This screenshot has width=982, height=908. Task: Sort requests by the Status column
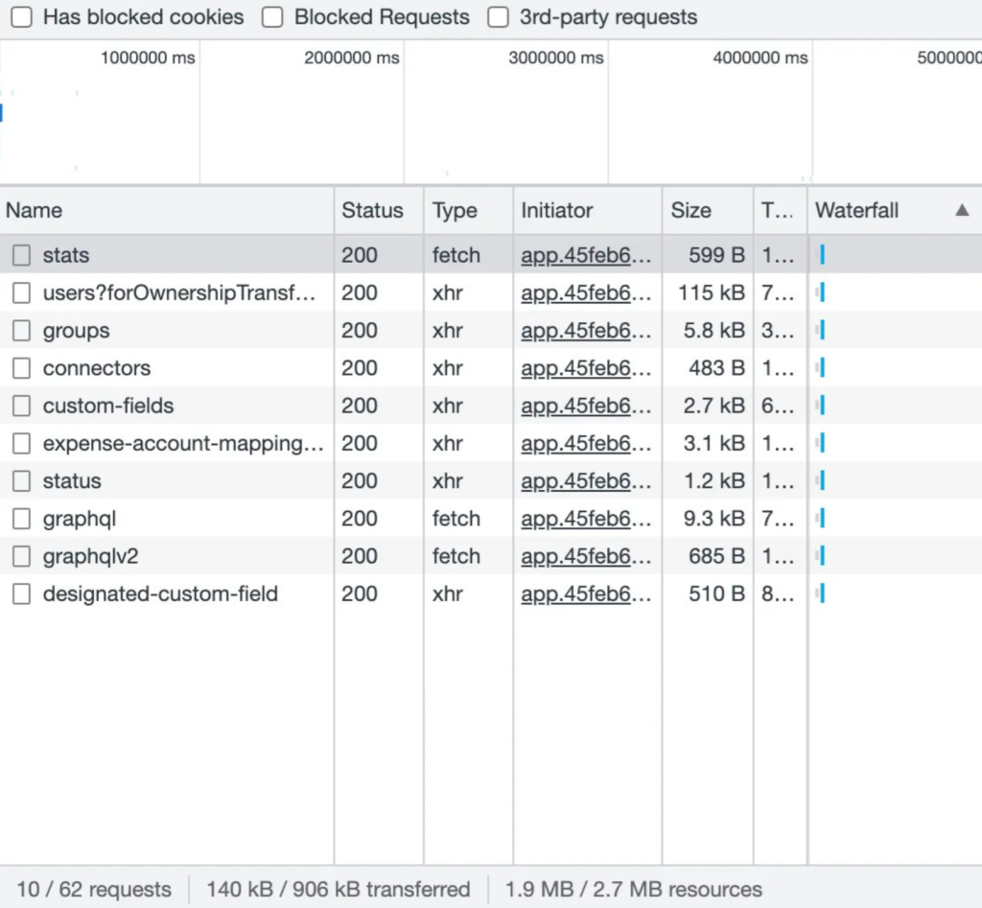tap(374, 210)
